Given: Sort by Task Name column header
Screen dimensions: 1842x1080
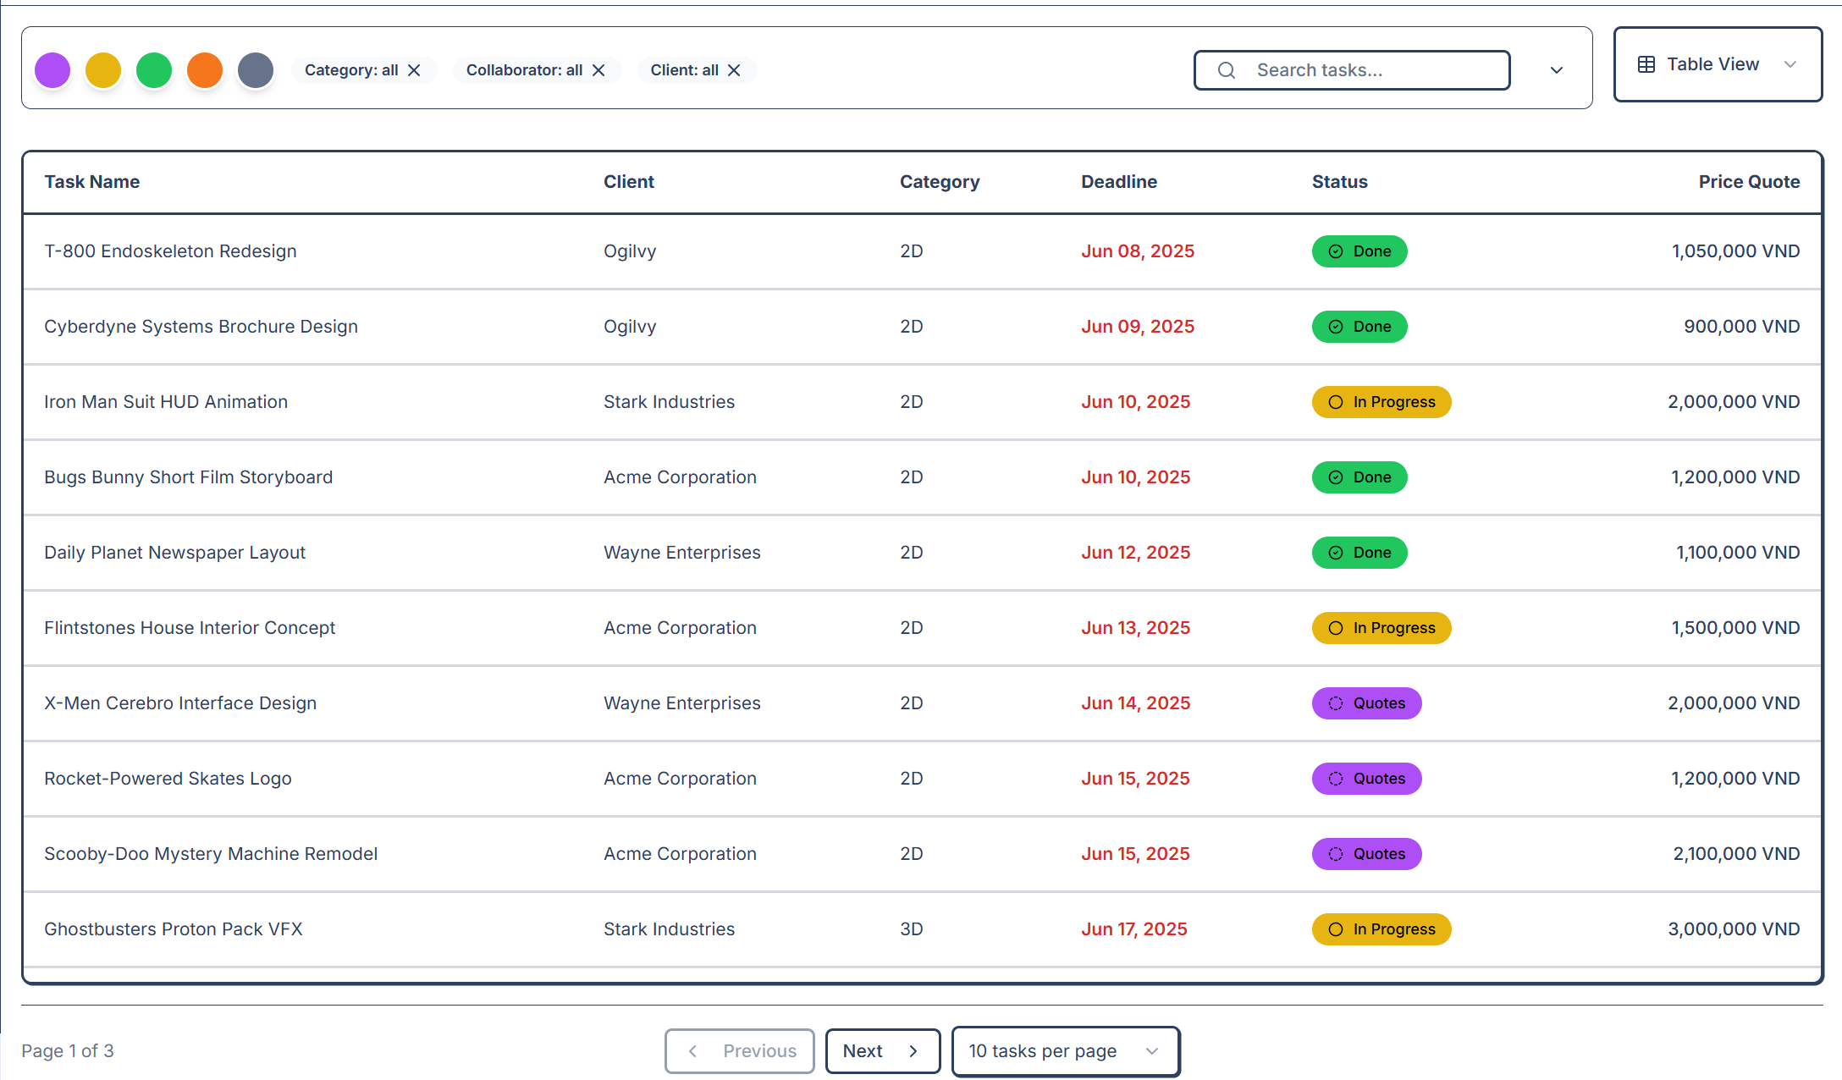Looking at the screenshot, I should (92, 182).
